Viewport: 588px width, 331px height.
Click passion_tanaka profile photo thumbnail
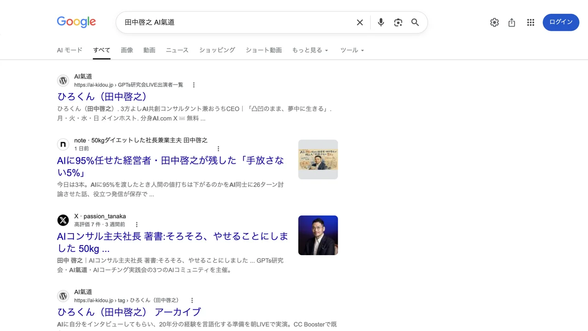point(318,235)
